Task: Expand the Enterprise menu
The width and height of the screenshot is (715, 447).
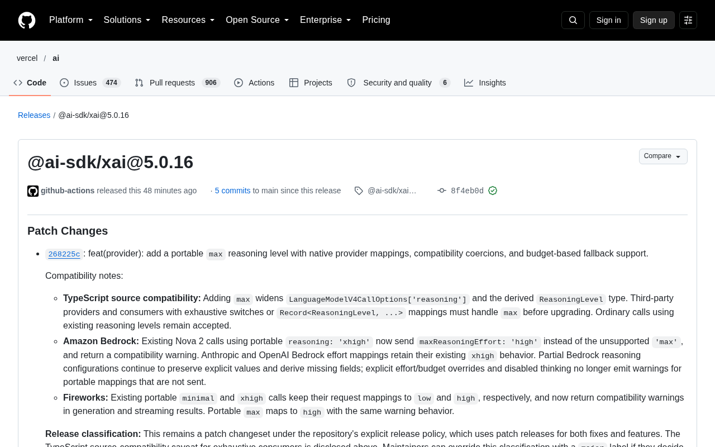Action: (x=326, y=20)
